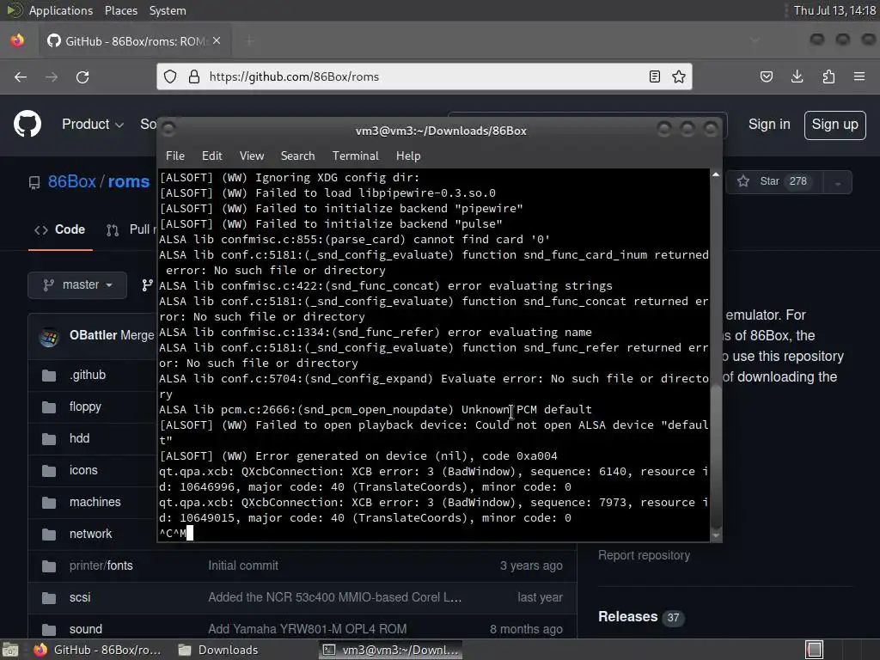The image size is (880, 660).
Task: Open the printer/fonts folder
Action: (101, 565)
